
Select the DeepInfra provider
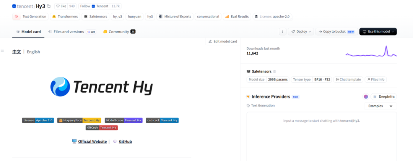pos(384,97)
